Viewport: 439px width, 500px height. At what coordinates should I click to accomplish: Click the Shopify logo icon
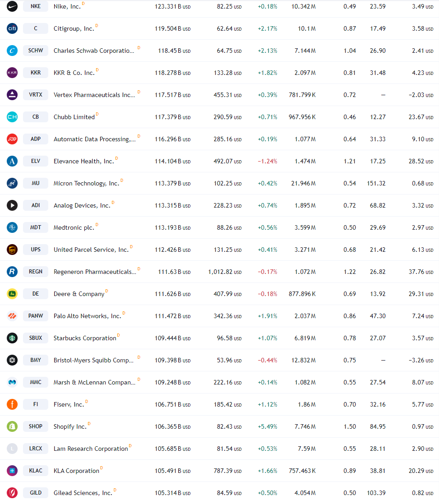click(12, 426)
